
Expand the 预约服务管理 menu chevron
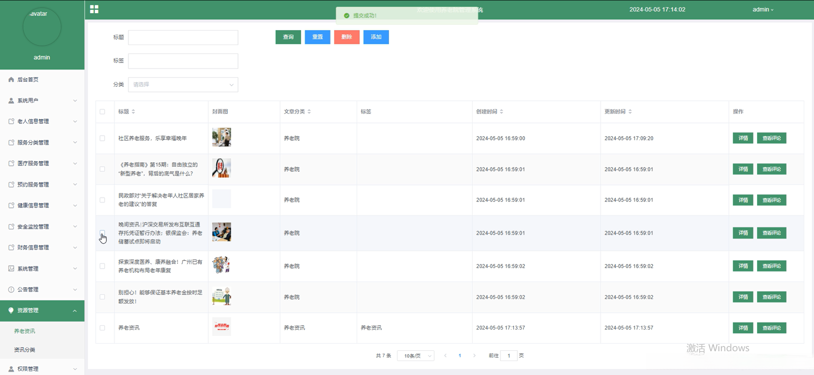75,185
